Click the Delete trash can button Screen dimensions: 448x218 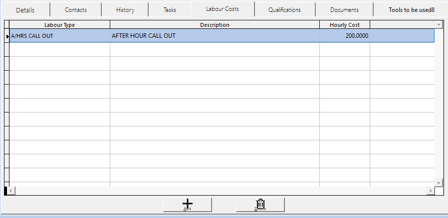[x=260, y=205]
